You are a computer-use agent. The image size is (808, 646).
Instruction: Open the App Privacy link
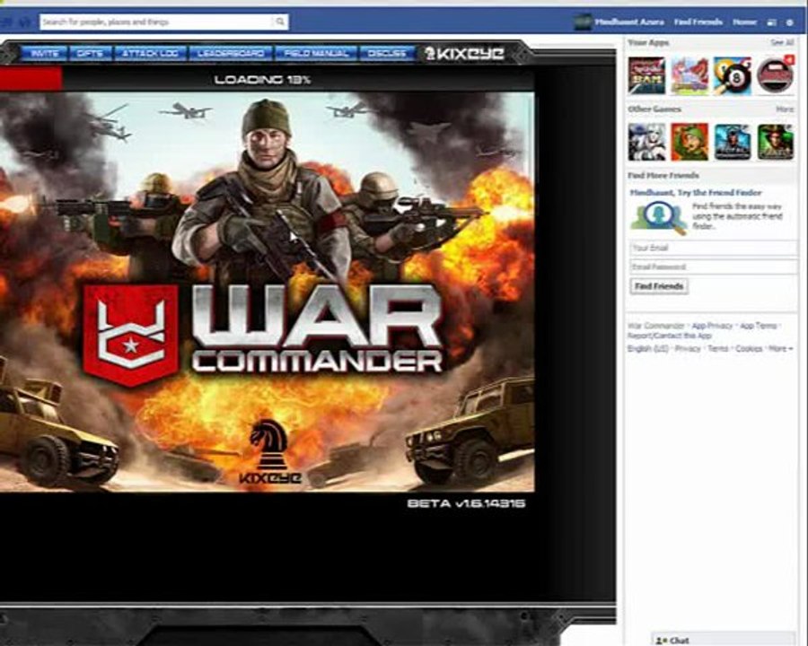click(712, 326)
